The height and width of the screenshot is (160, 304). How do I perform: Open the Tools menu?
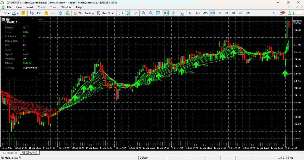tap(53, 7)
